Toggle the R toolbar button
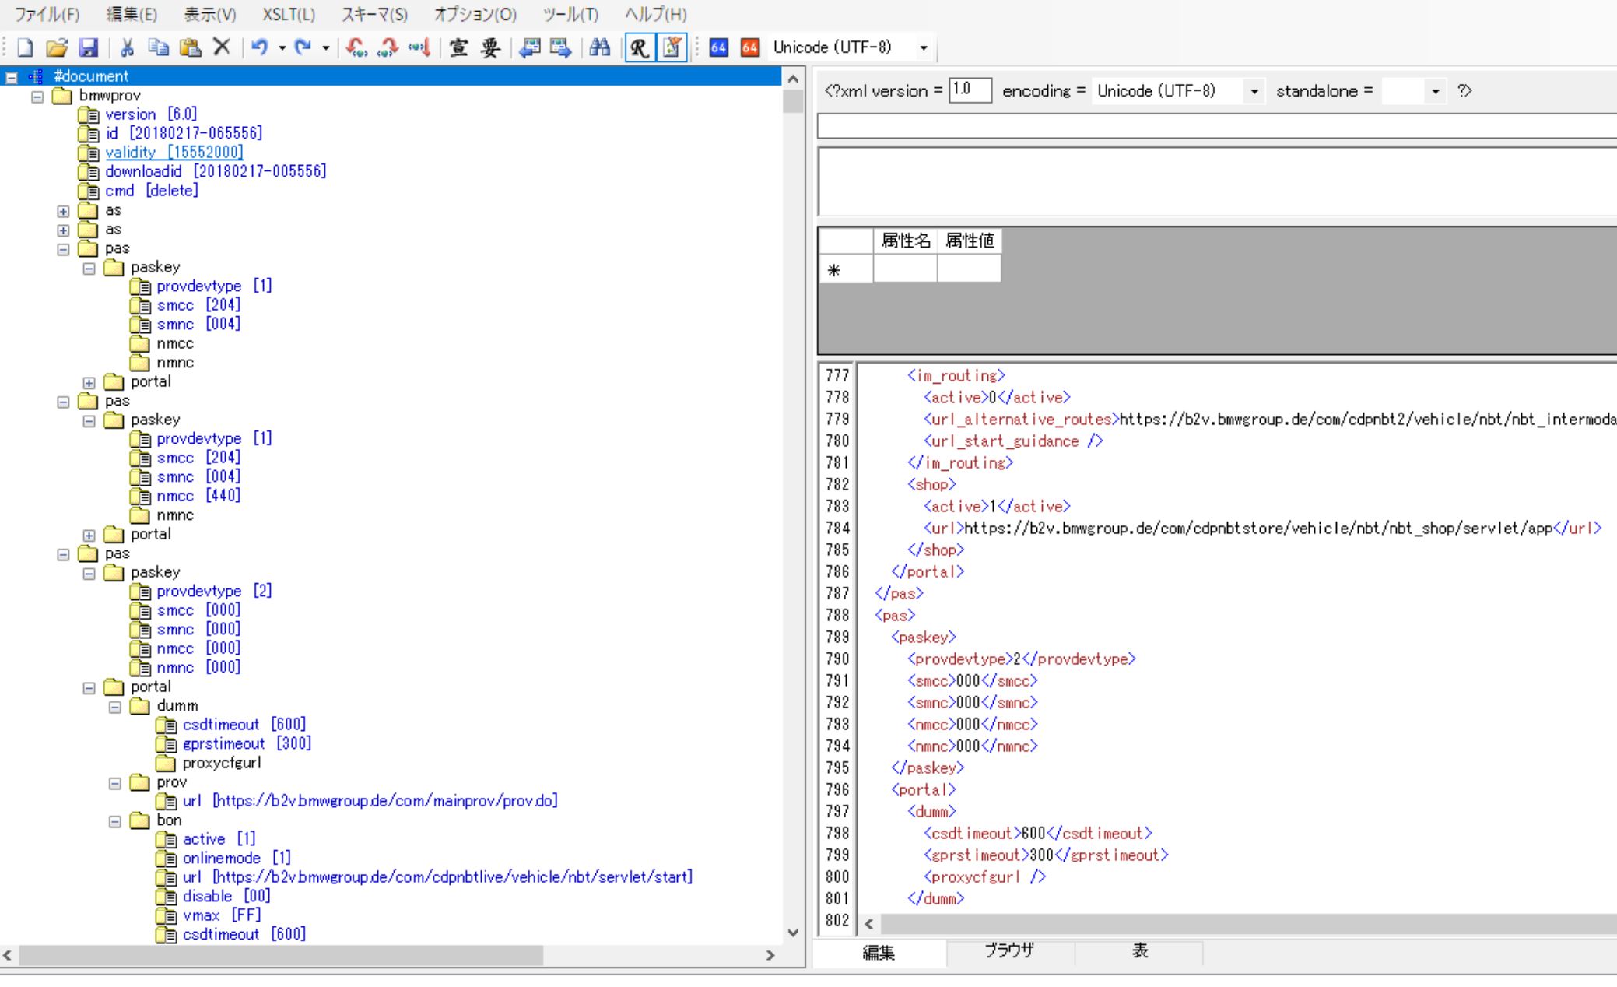 click(x=640, y=47)
